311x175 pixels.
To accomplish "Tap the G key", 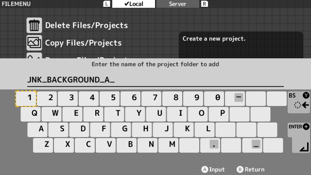I will 121,130.
